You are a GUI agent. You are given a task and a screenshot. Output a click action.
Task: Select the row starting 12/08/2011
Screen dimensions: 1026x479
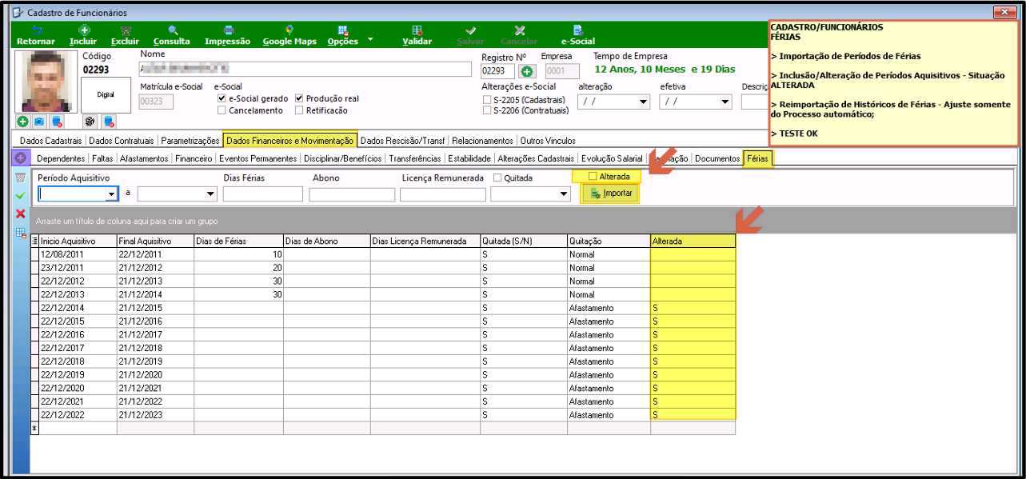(x=383, y=254)
